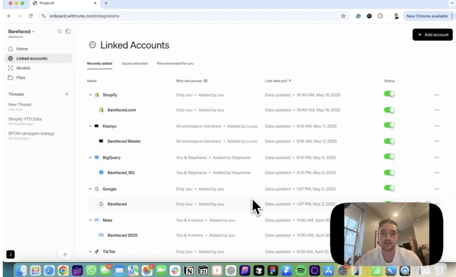Collapse the sidebar panel icon
The width and height of the screenshot is (456, 277).
[68, 32]
